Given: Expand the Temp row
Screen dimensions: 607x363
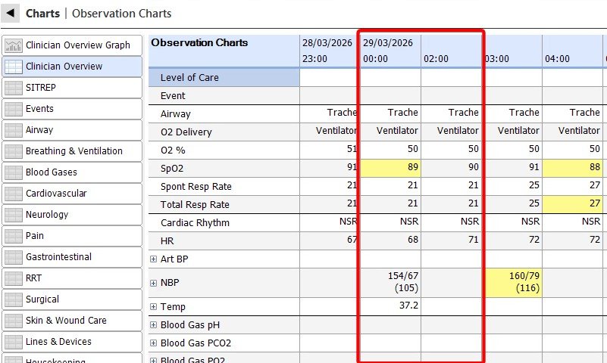Looking at the screenshot, I should [154, 307].
